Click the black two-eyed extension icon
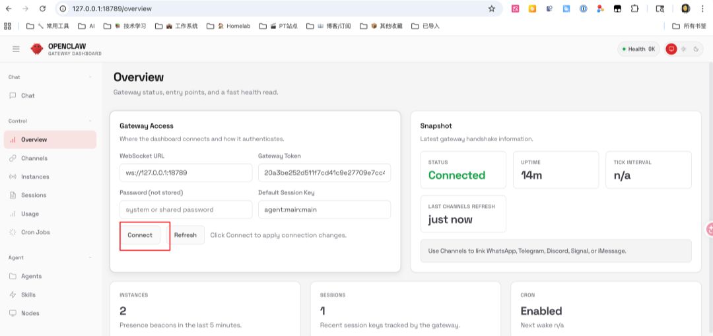This screenshot has width=713, height=336. coord(617,9)
